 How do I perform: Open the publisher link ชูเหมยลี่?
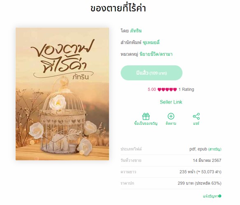click(x=151, y=42)
